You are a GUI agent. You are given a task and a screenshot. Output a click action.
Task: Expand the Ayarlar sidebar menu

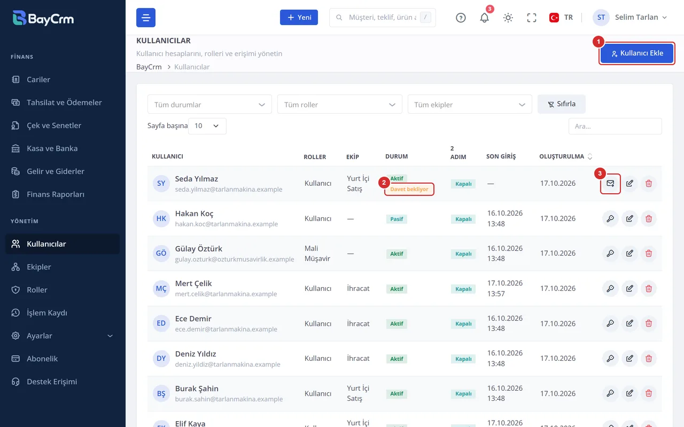(x=63, y=336)
